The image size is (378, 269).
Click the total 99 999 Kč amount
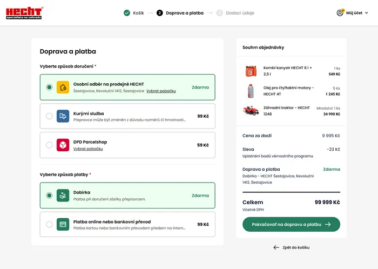[x=327, y=203]
